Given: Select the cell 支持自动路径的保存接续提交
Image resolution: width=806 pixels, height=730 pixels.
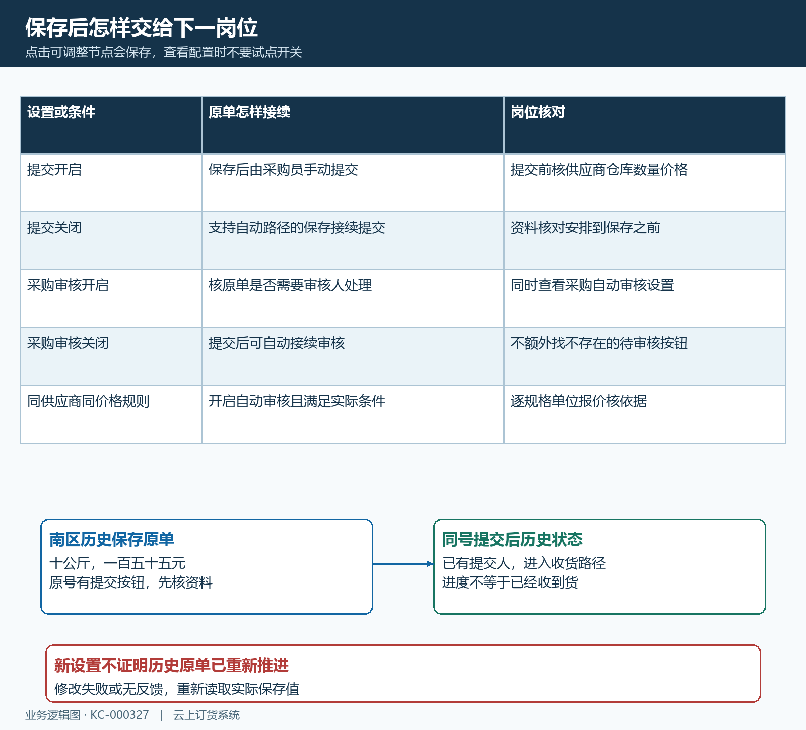Looking at the screenshot, I should tap(353, 241).
